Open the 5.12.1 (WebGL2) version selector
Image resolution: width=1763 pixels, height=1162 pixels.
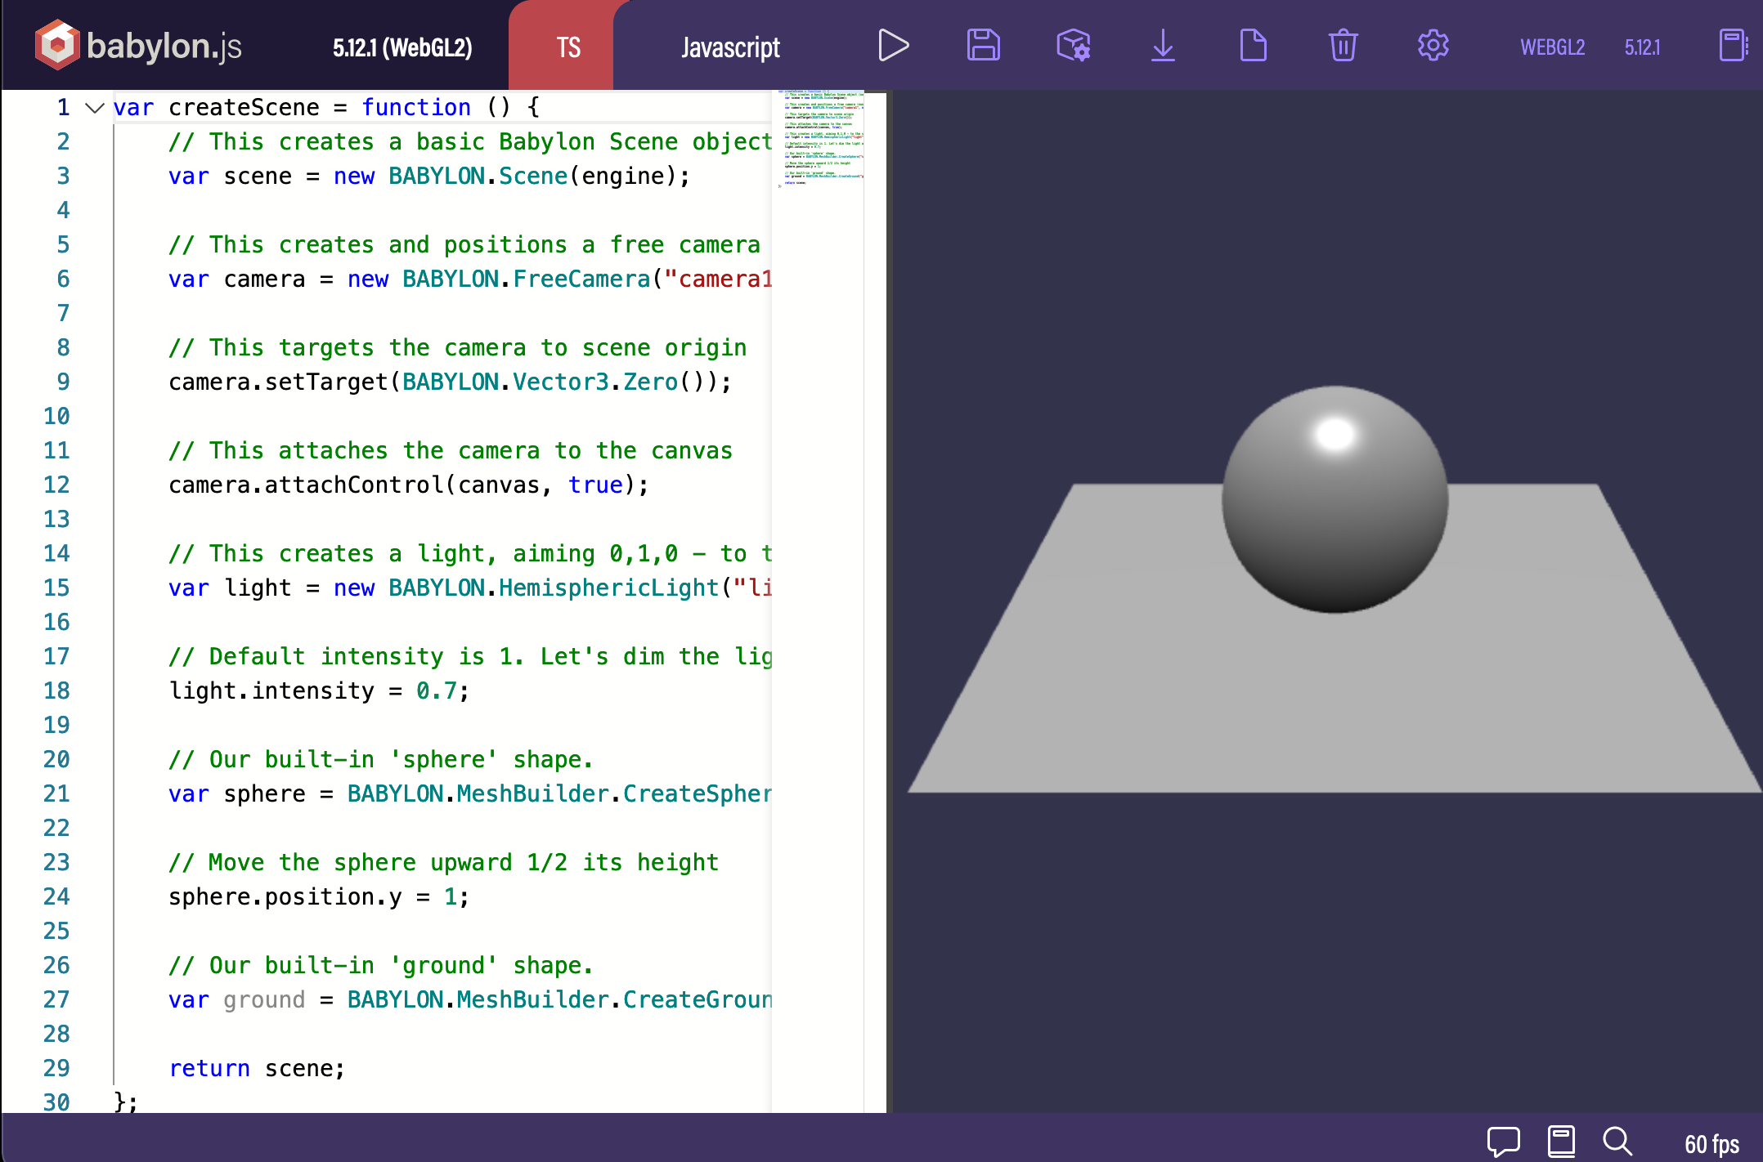401,47
